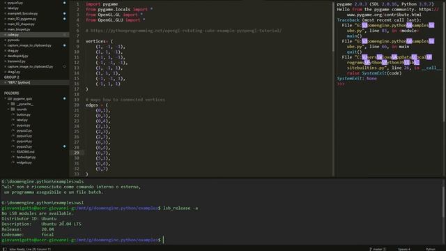Image resolution: width=446 pixels, height=251 pixels.
Task: Click 'import pygame' on line 1
Action: (102, 4)
